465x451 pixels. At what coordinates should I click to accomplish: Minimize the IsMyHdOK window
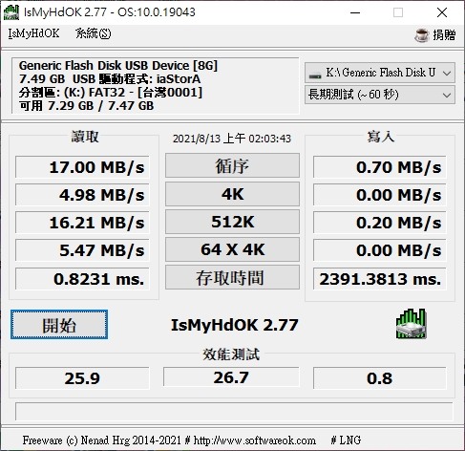[355, 12]
